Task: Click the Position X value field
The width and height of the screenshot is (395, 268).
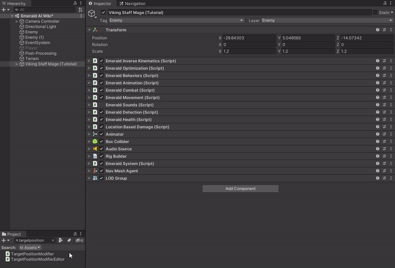Action: tap(249, 38)
